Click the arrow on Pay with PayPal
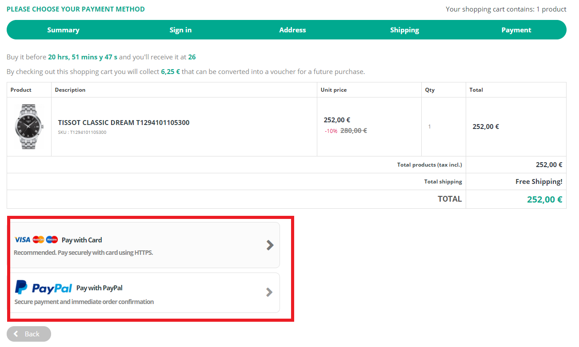Image resolution: width=579 pixels, height=347 pixels. 269,292
